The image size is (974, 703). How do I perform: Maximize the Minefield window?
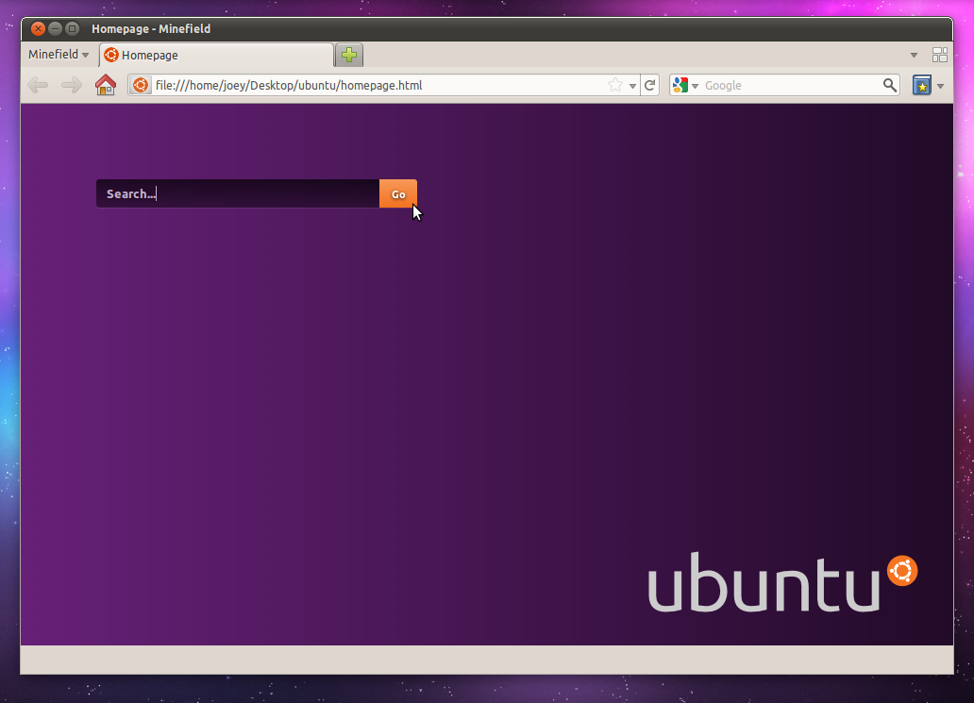72,28
